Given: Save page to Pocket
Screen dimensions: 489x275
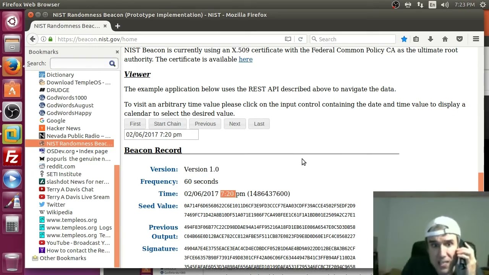Looking at the screenshot, I should pyautogui.click(x=460, y=39).
